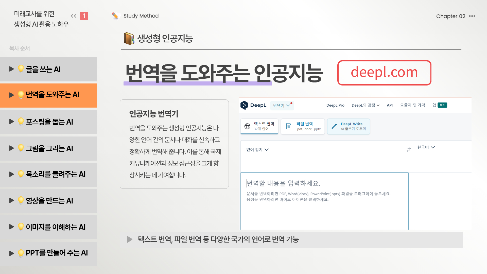Click the pen icon in DeepL Write
487x274 pixels.
[334, 126]
